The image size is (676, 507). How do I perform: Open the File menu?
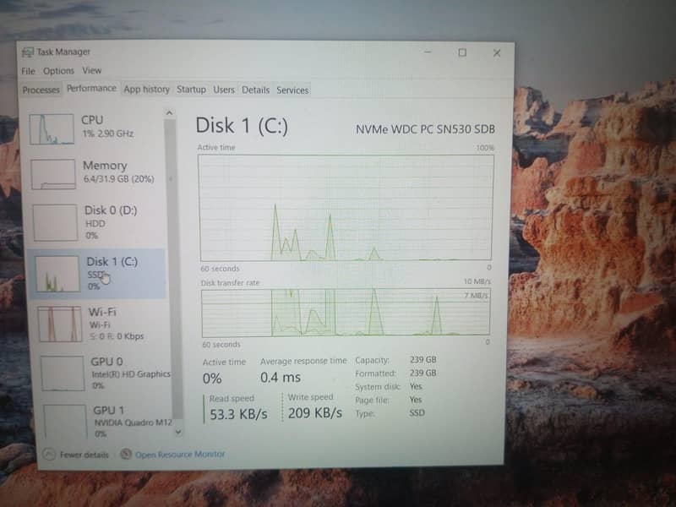click(28, 71)
